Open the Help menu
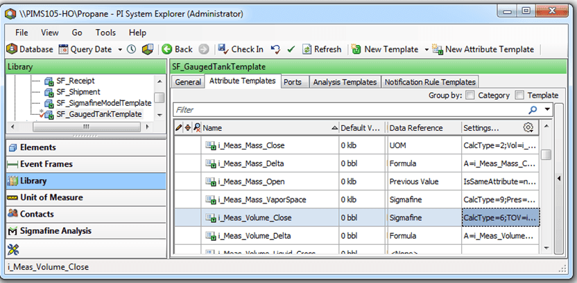 137,33
